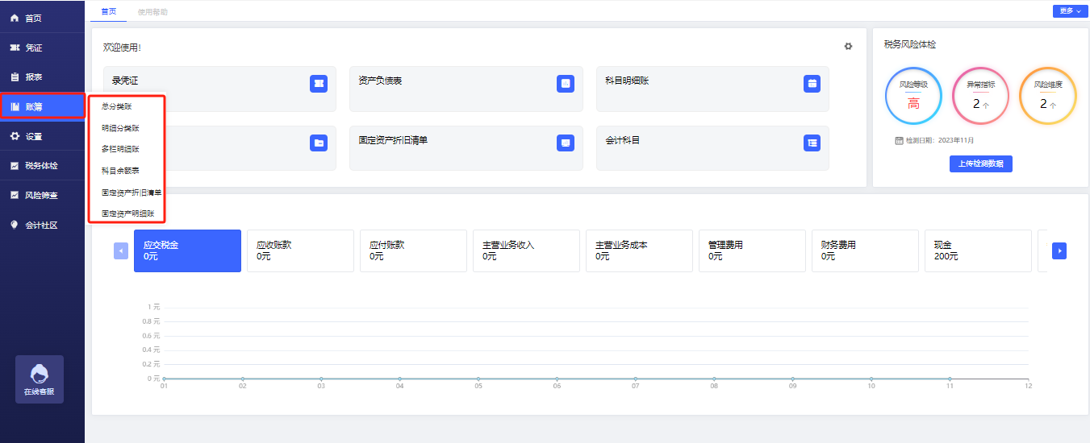Click the chart icon next to 风险筛查
Image resolution: width=1090 pixels, height=443 pixels.
(x=15, y=195)
